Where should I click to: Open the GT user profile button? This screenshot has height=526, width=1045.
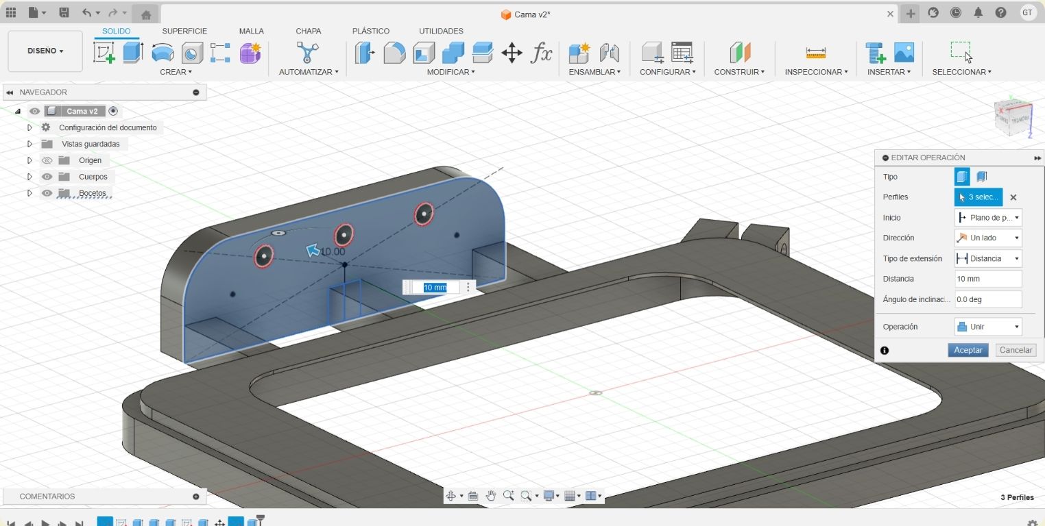click(x=1027, y=12)
